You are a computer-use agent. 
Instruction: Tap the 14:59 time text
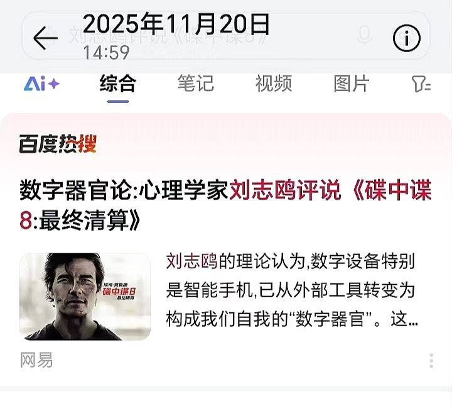pos(106,53)
